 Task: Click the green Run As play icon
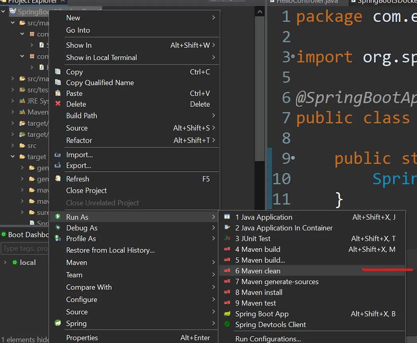pyautogui.click(x=58, y=217)
